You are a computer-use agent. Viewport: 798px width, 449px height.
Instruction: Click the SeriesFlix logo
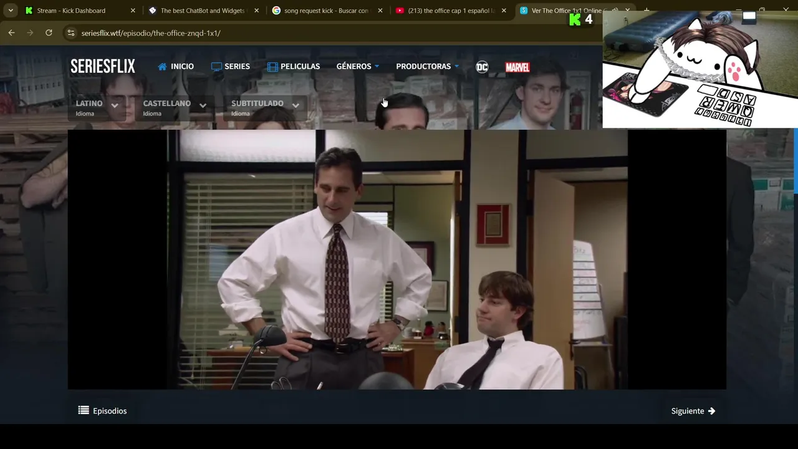[x=103, y=66]
